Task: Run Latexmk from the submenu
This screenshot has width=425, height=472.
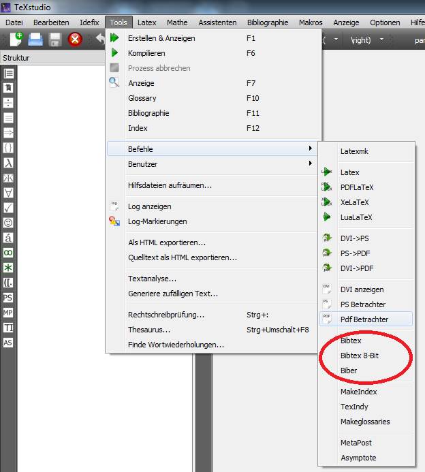Action: pos(366,151)
